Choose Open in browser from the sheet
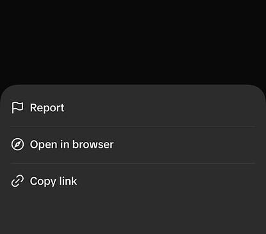The width and height of the screenshot is (266, 234). point(133,144)
